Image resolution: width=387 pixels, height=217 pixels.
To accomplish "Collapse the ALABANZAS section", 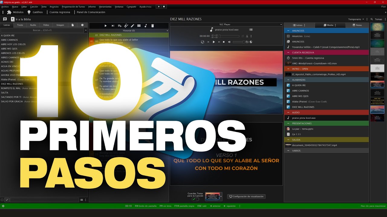I will [x=288, y=80].
